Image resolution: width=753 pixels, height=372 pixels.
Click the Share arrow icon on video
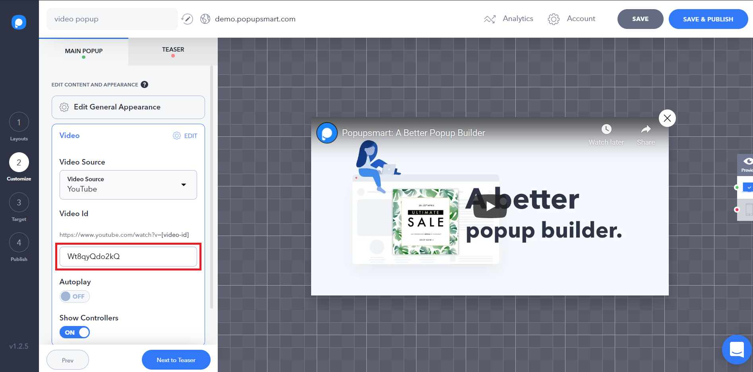pyautogui.click(x=646, y=129)
